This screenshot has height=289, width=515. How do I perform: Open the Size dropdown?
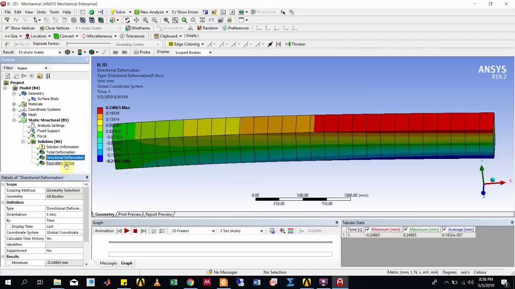(14, 36)
